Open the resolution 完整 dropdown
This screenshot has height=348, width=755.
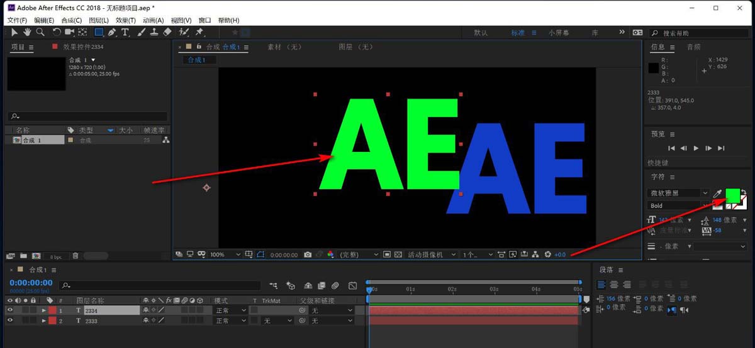coord(359,254)
